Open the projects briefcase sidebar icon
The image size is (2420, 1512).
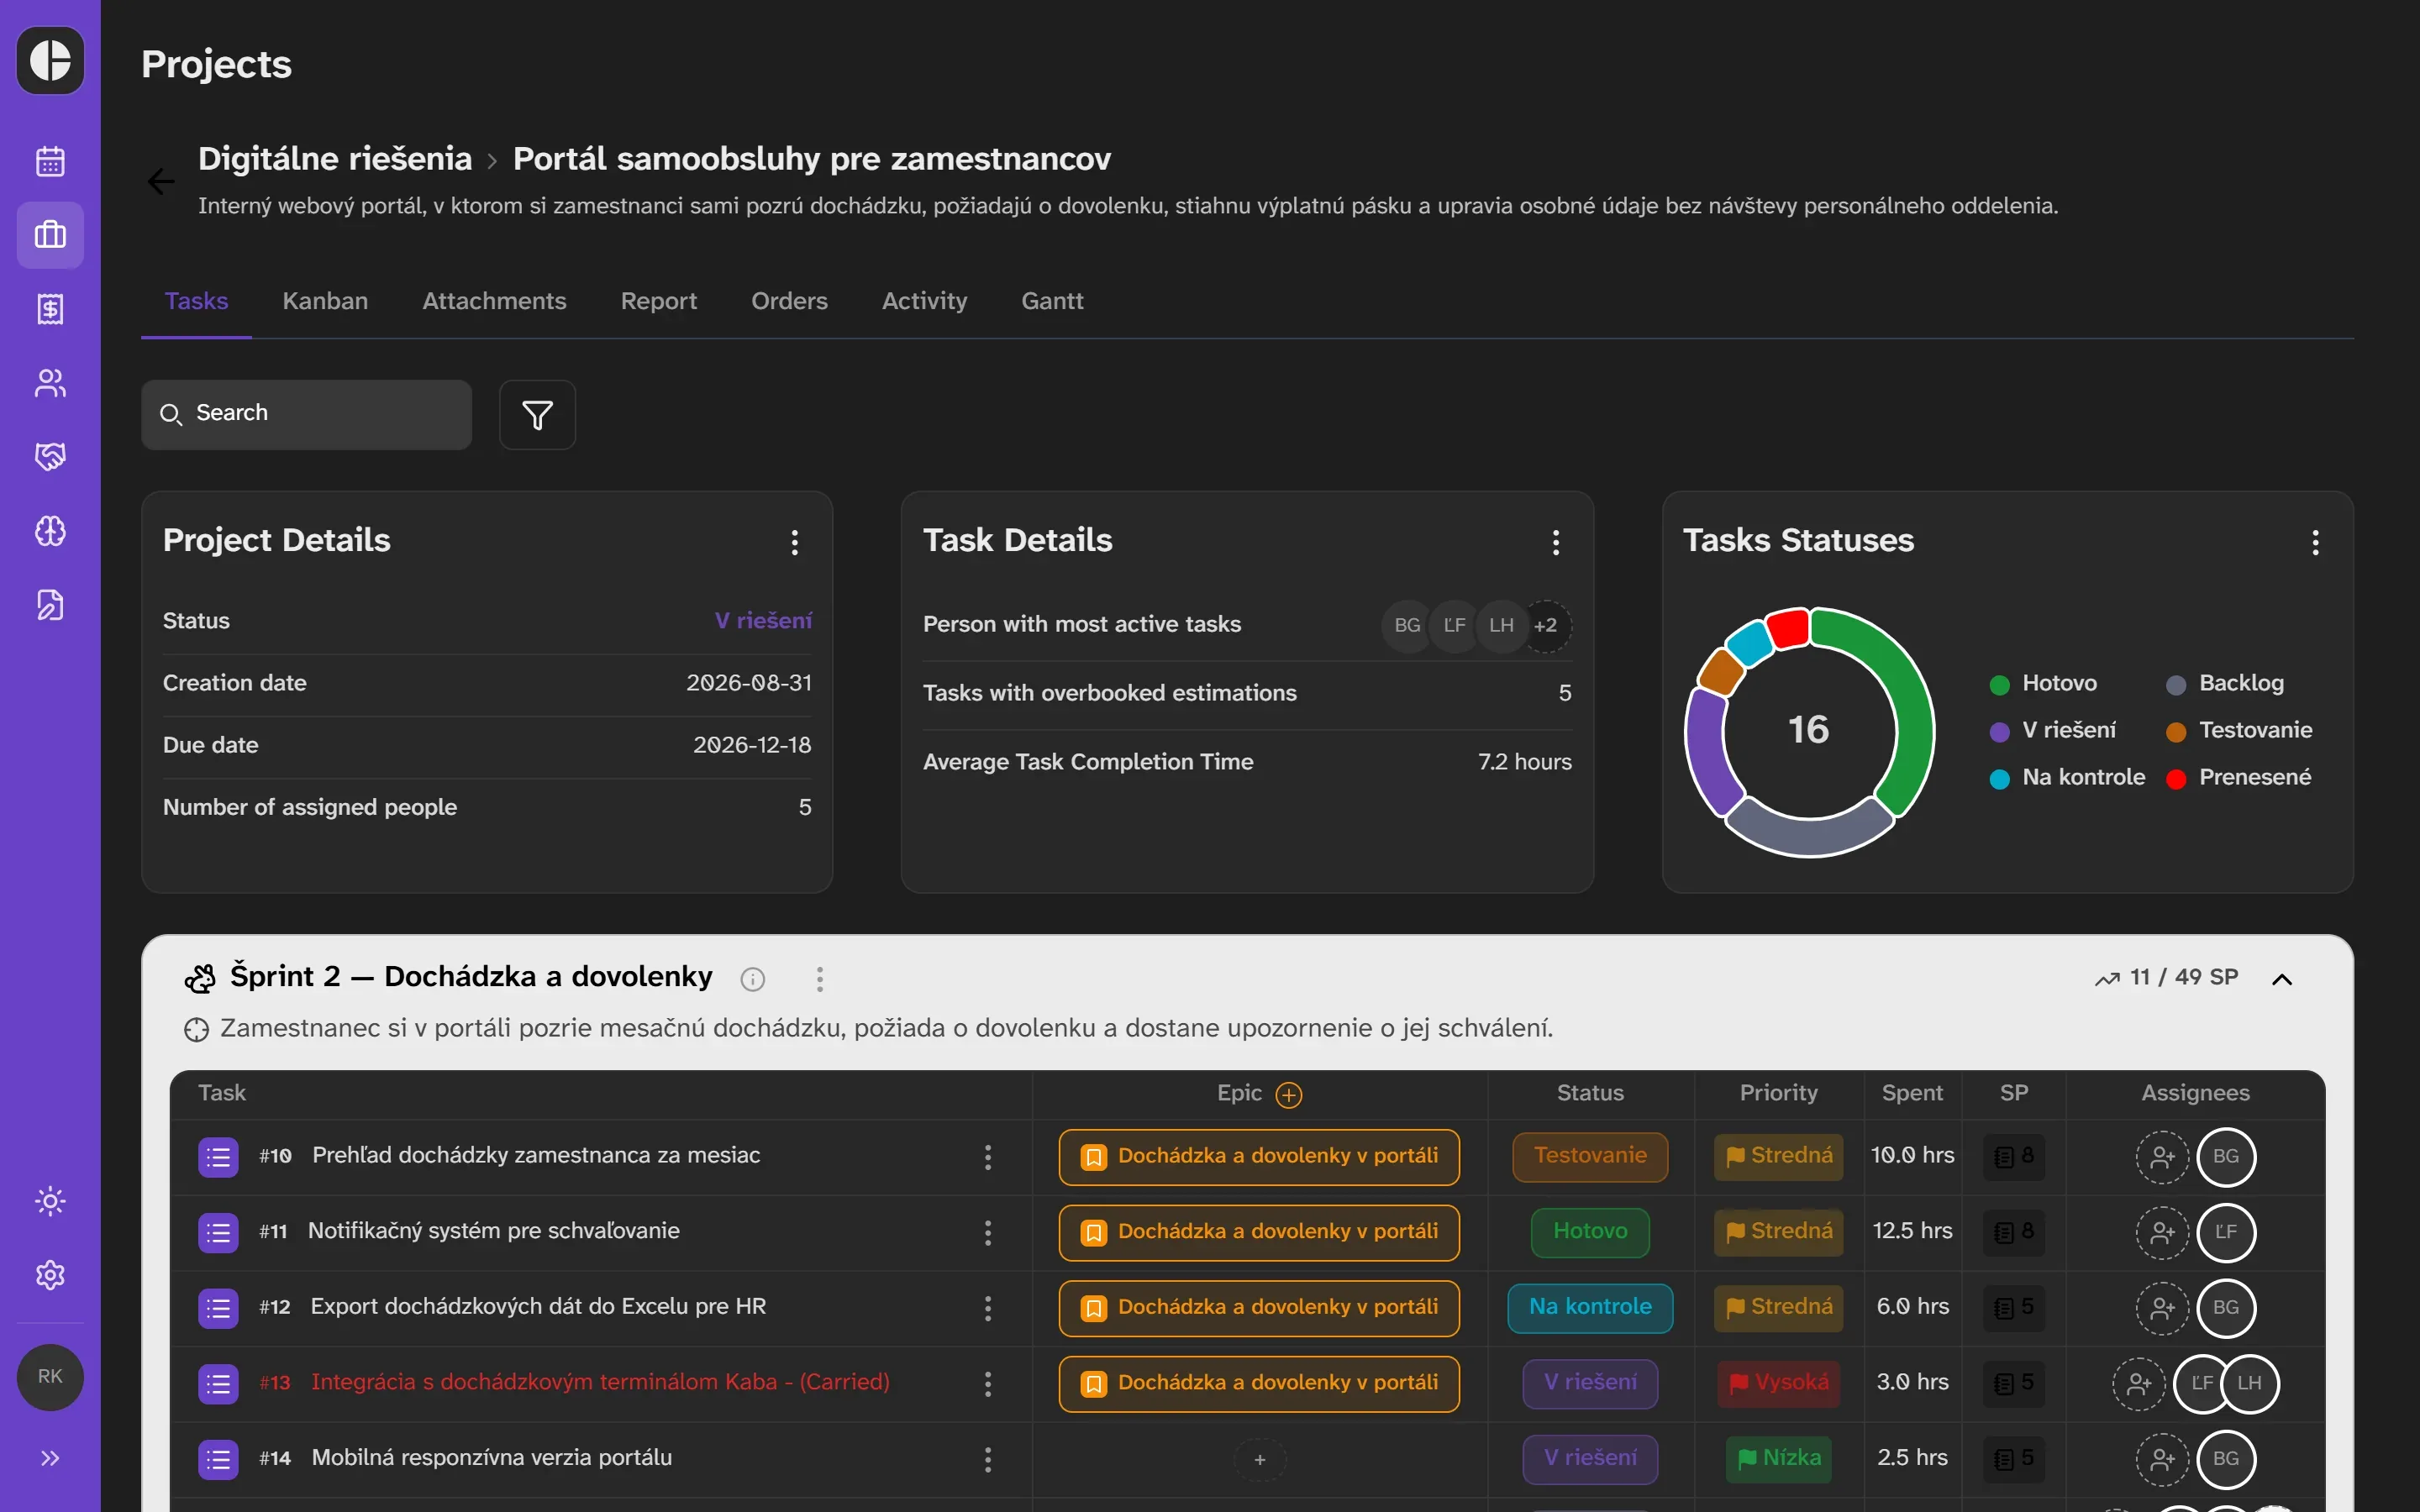[x=50, y=235]
